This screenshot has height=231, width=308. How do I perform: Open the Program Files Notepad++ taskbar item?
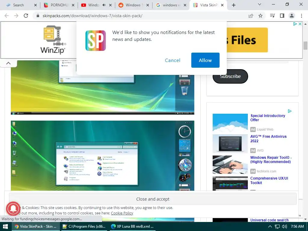(x=84, y=226)
